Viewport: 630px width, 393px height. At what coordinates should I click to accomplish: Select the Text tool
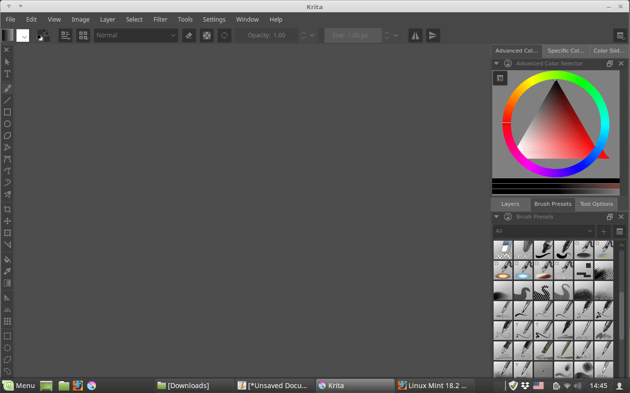coord(7,74)
